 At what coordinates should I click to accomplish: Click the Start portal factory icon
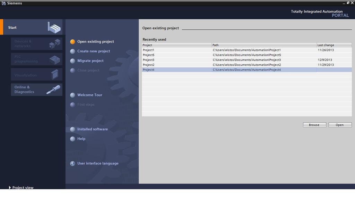click(54, 28)
